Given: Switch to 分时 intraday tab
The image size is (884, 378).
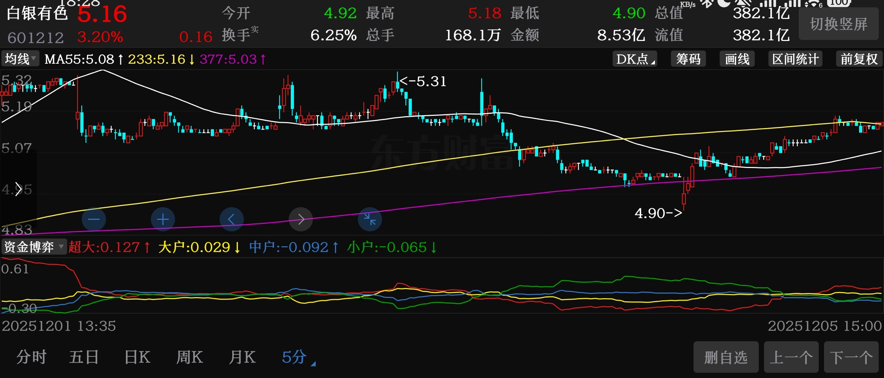Looking at the screenshot, I should (32, 357).
